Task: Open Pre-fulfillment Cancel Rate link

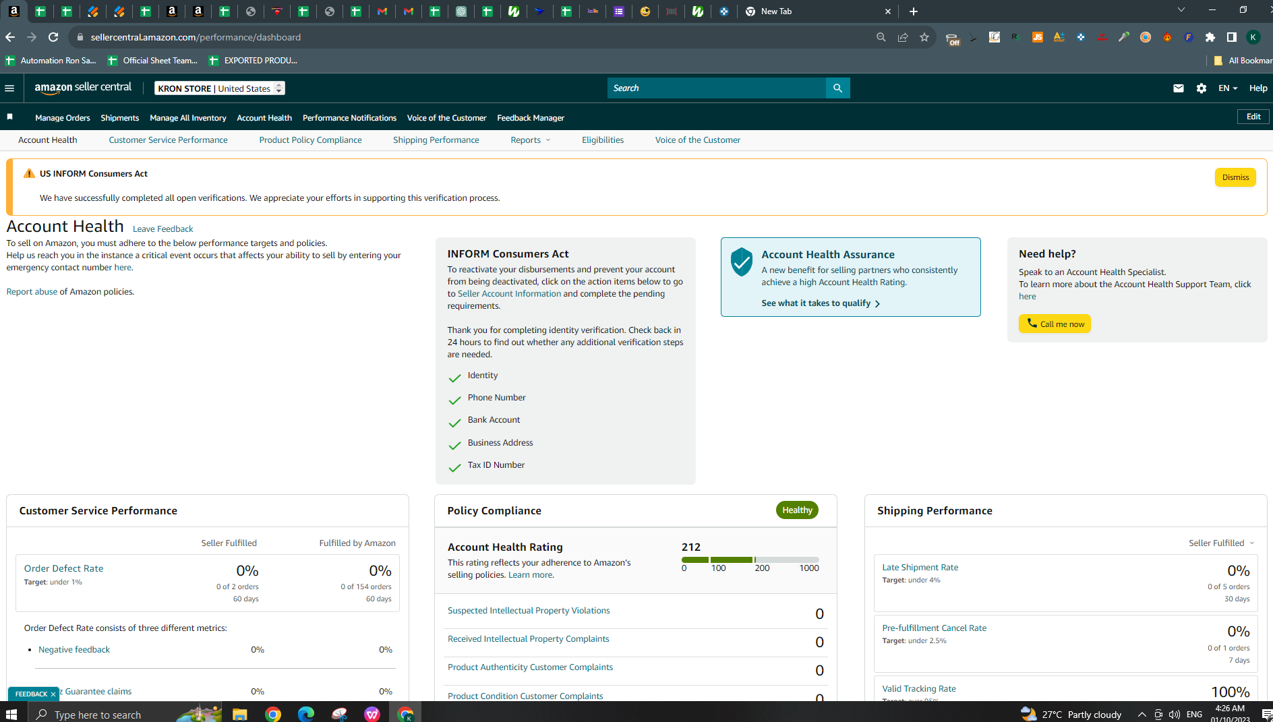Action: tap(935, 628)
